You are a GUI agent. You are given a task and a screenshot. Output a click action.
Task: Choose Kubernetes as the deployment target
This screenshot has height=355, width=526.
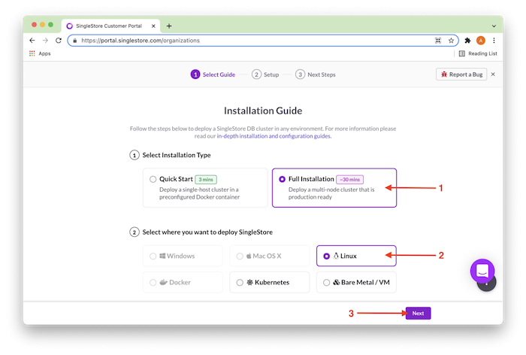(x=240, y=282)
